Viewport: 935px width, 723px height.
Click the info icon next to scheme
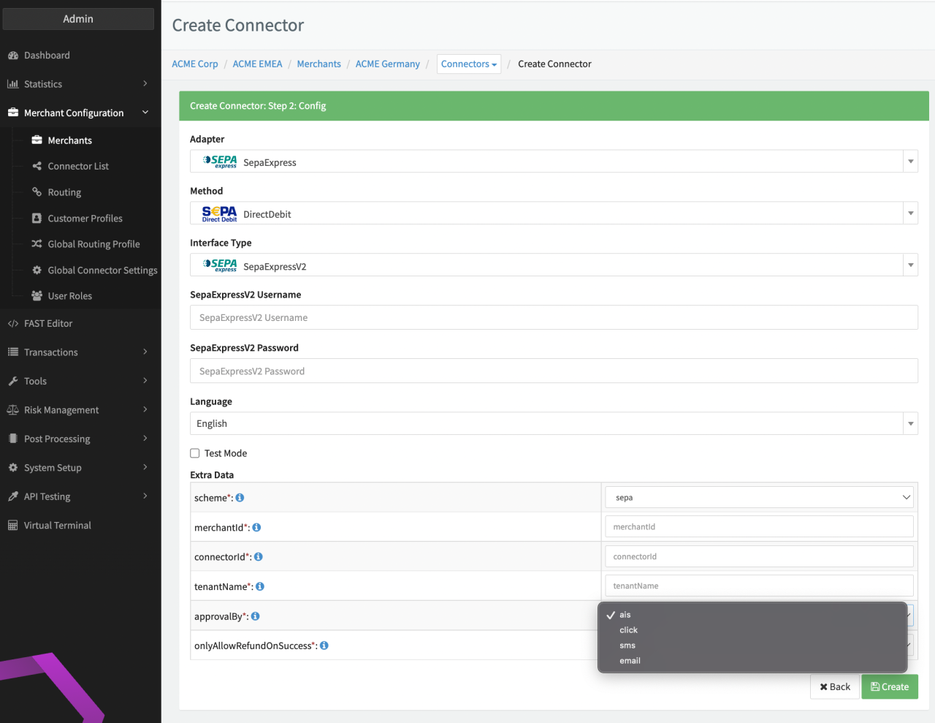[240, 498]
